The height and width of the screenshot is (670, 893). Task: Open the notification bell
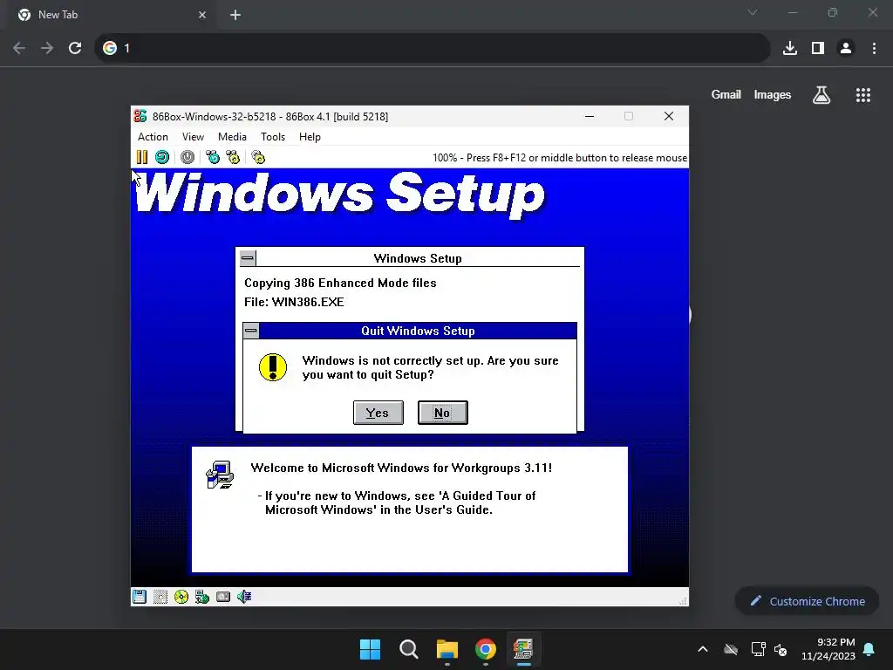pos(869,649)
